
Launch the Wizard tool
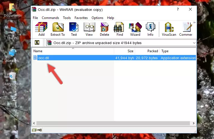click(x=135, y=29)
